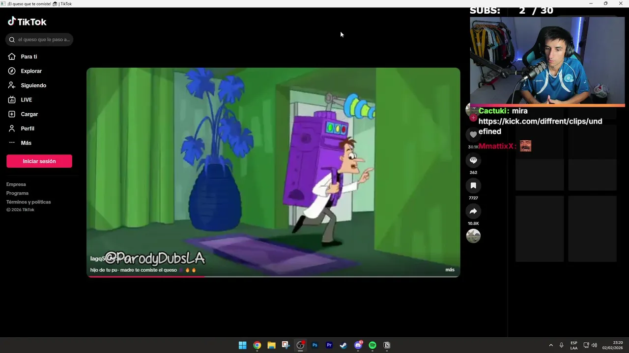The image size is (629, 353).
Task: Open the Empresa footer link
Action: [16, 184]
